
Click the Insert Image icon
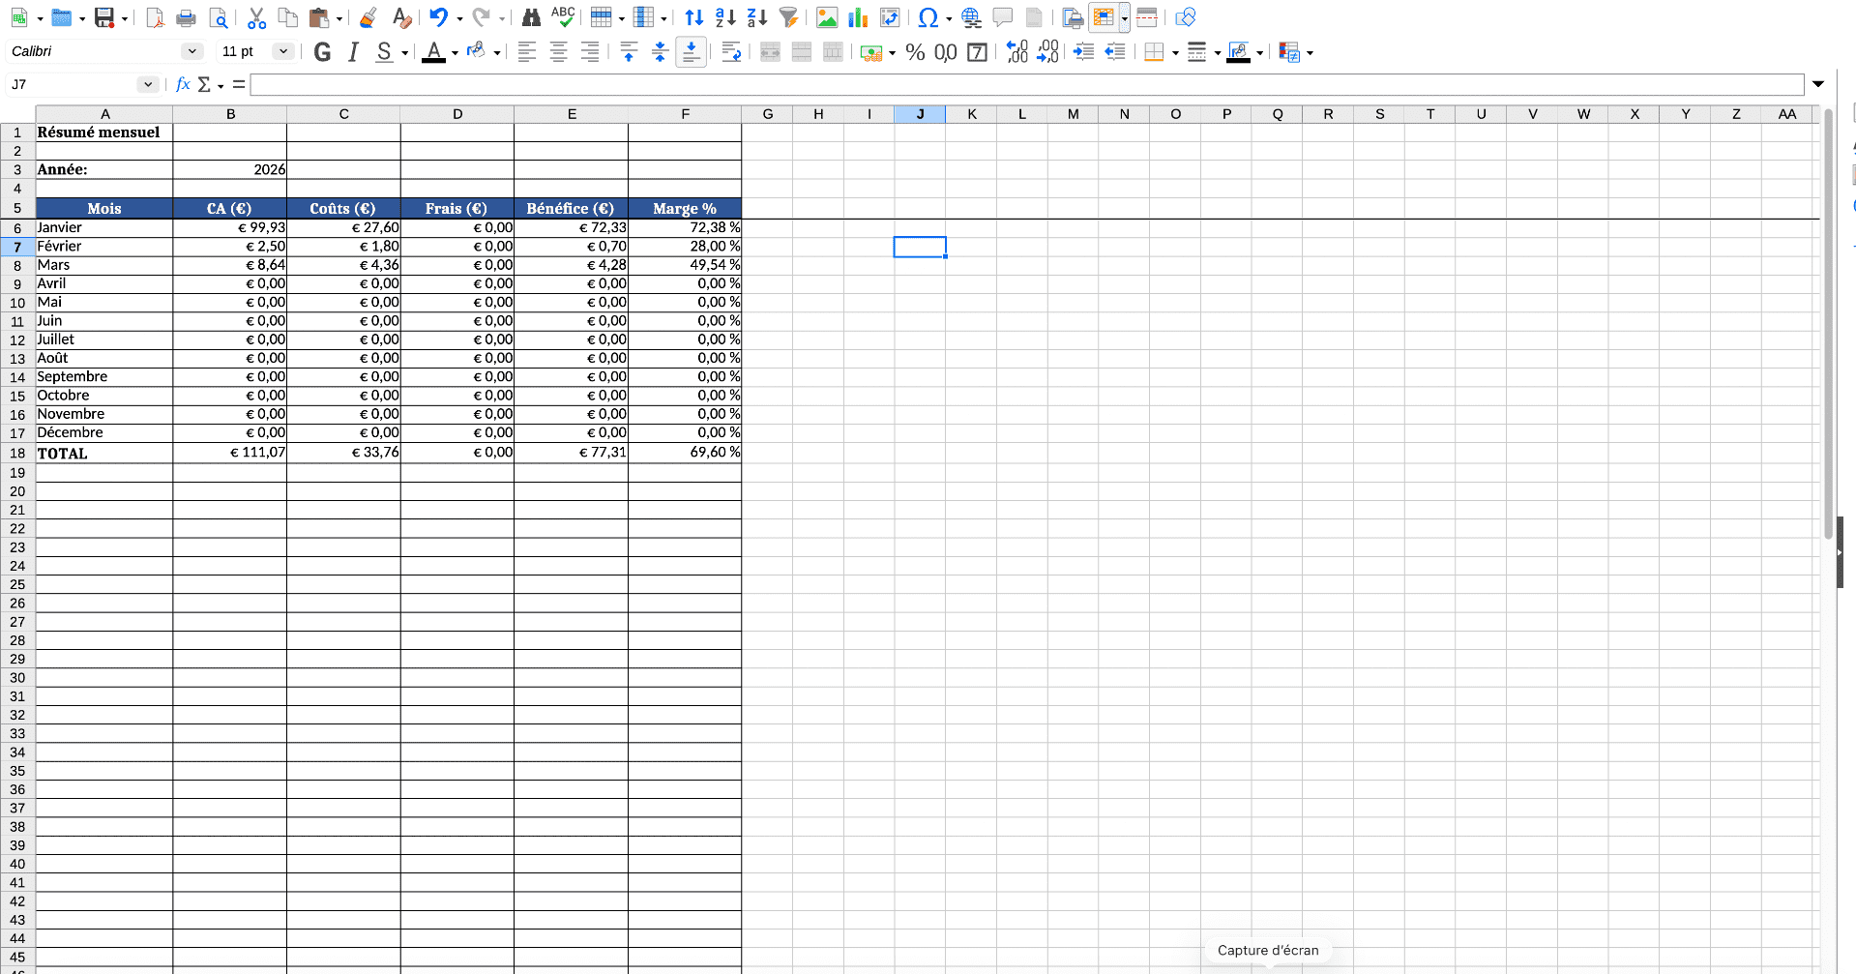[x=827, y=17]
